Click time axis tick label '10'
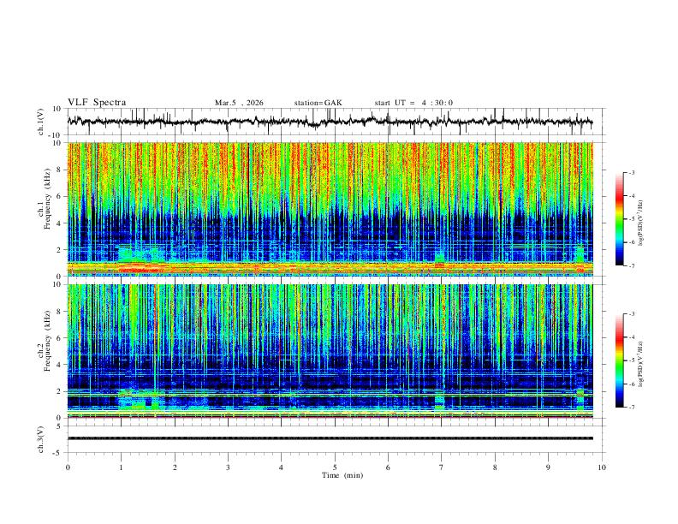This screenshot has width=678, height=524. [602, 467]
